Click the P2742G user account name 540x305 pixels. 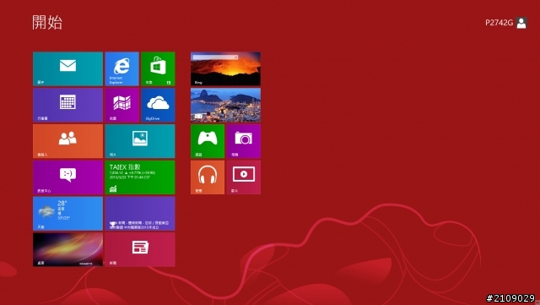pyautogui.click(x=499, y=23)
